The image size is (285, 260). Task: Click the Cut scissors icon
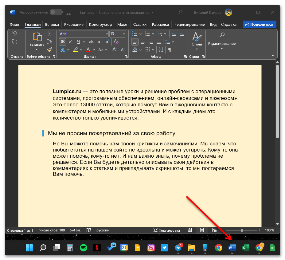(x=49, y=34)
